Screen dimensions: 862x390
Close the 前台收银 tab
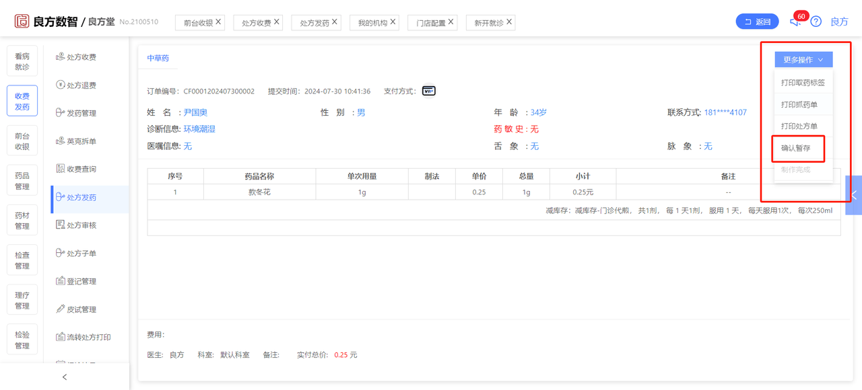[218, 22]
